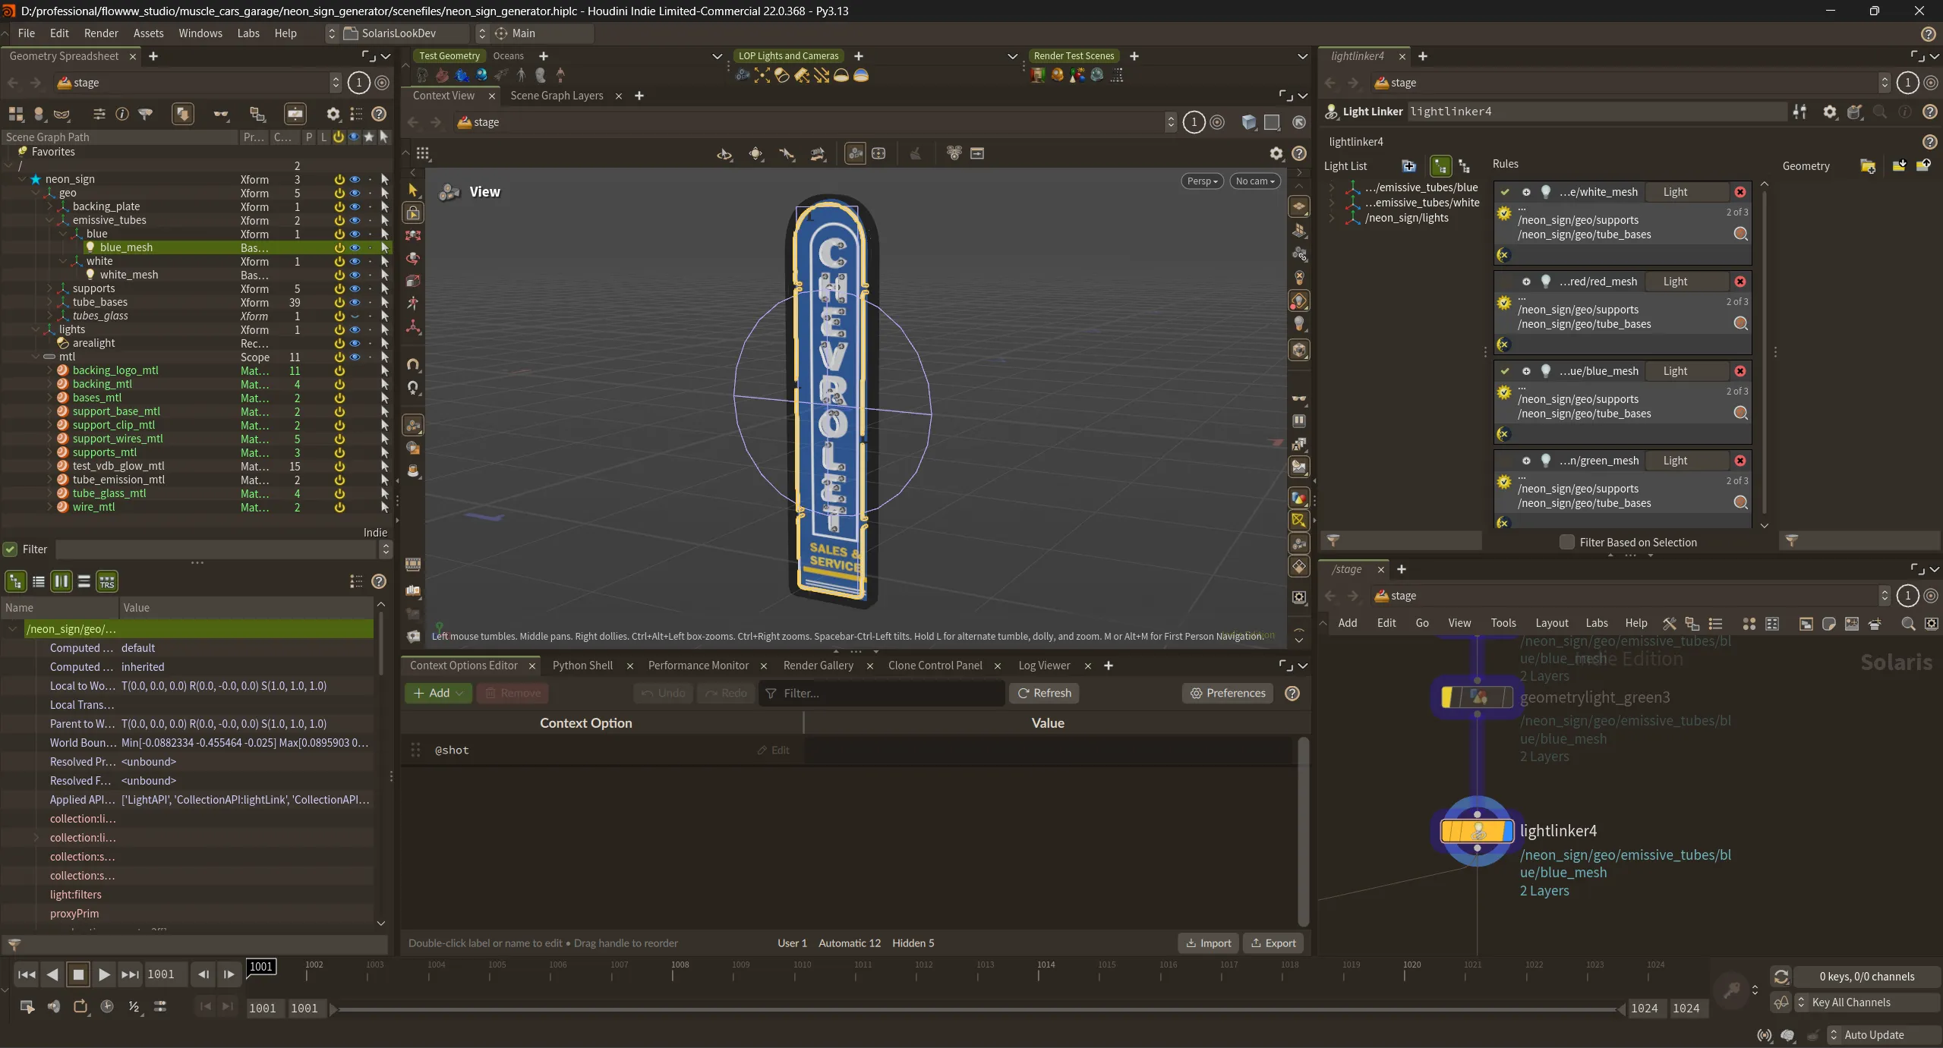Click the Preferences button

1228,693
